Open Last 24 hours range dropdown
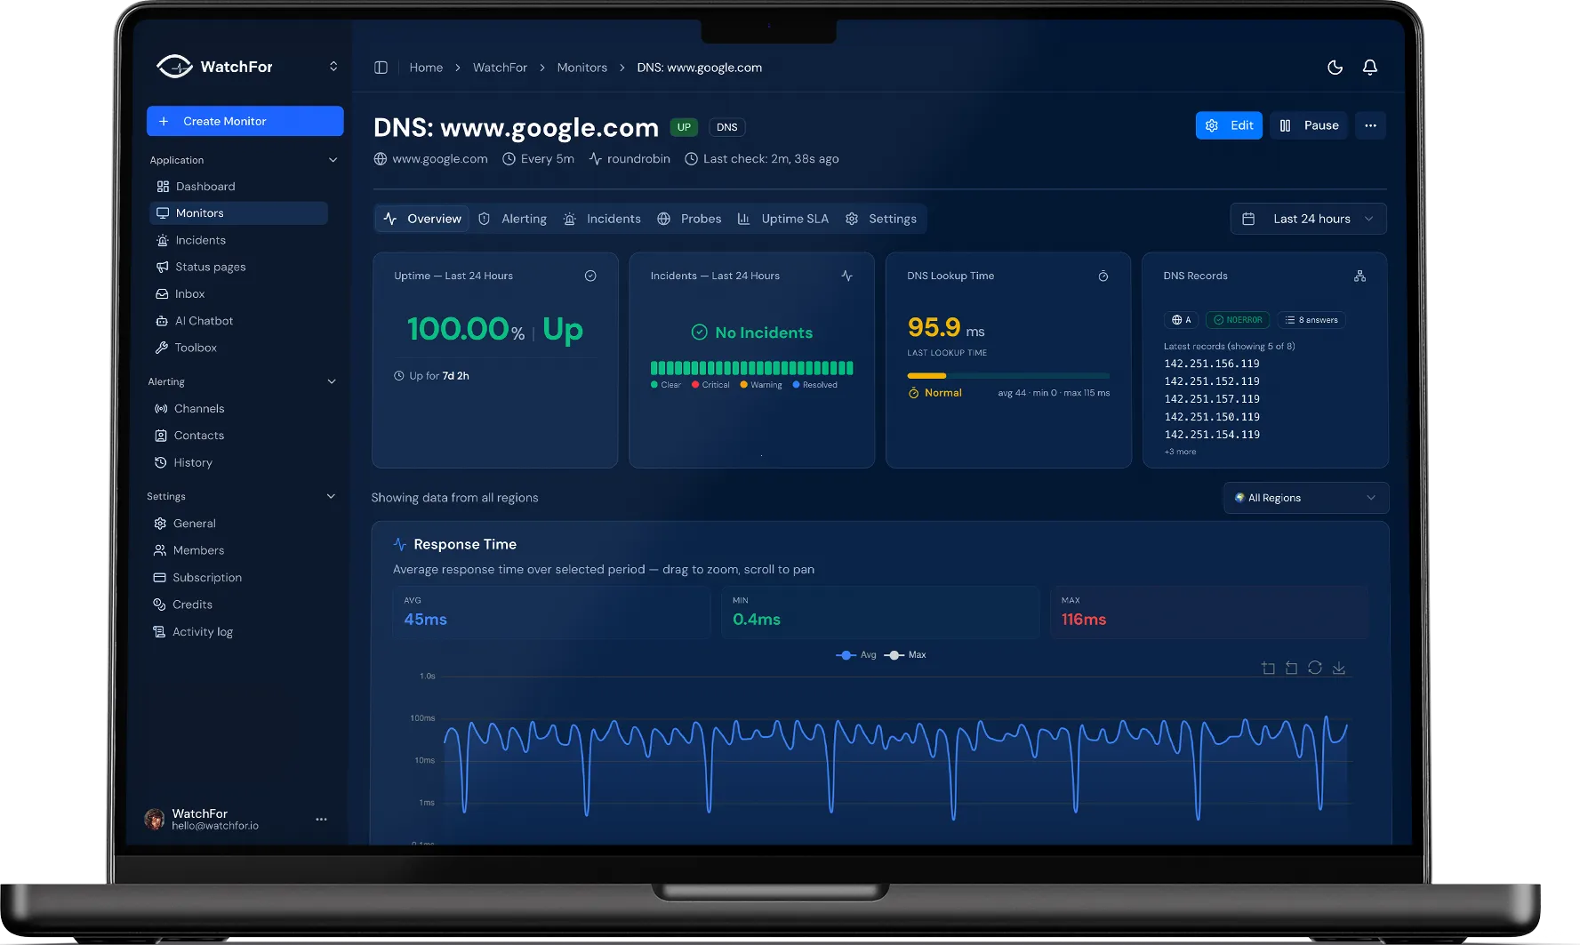The image size is (1580, 945). tap(1308, 219)
